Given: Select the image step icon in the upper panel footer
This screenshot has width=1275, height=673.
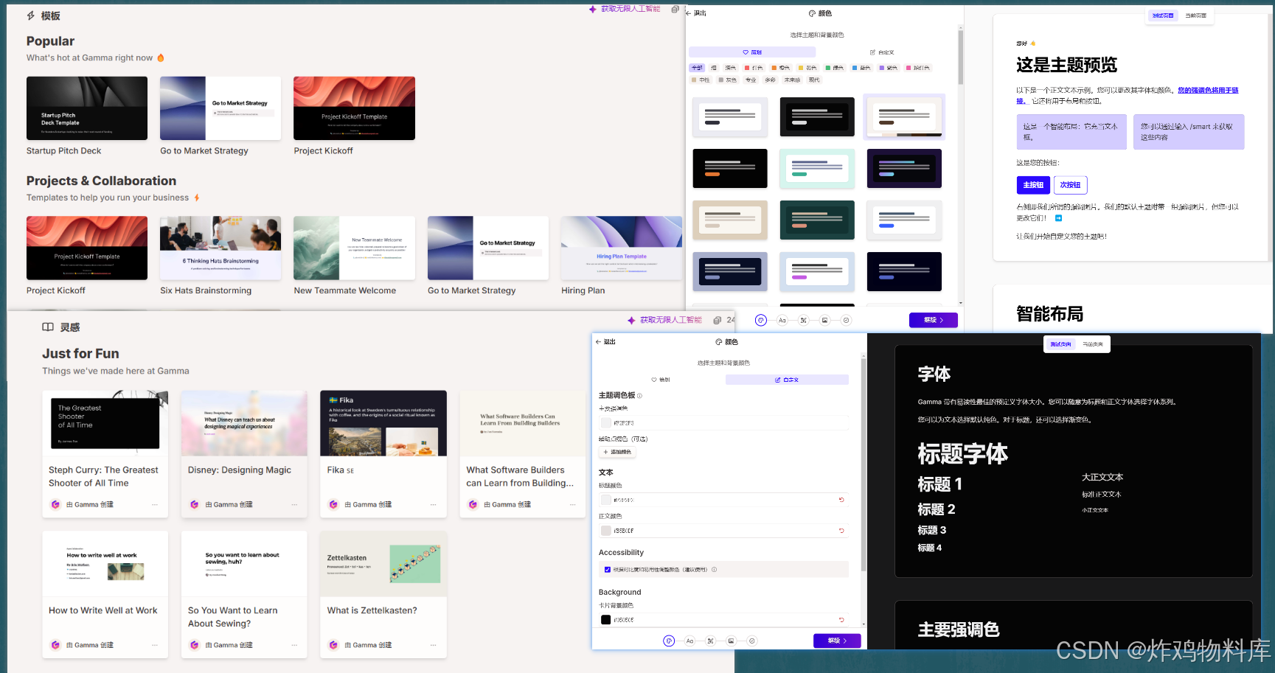Looking at the screenshot, I should [x=824, y=320].
